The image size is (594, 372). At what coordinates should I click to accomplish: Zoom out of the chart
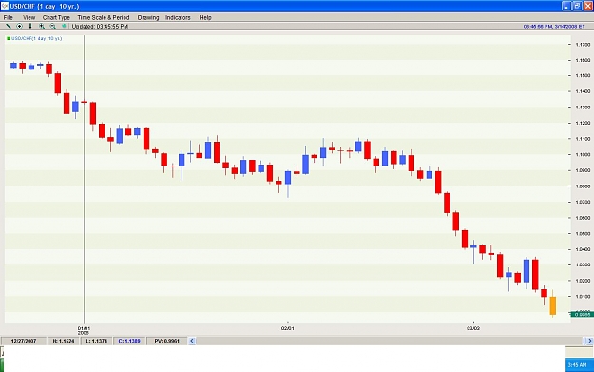[52, 27]
